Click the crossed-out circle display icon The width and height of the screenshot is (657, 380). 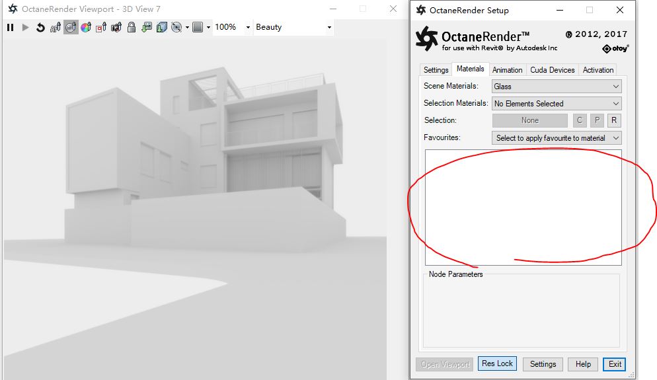177,28
